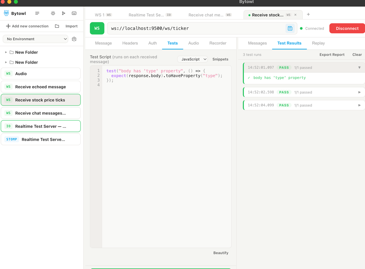The height and width of the screenshot is (269, 365).
Task: Switch to the Message tab
Action: 103,43
